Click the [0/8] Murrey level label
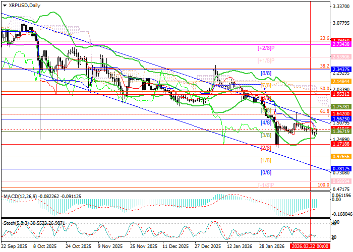Image resolution: width=353 pixels, height=252 pixels. click(x=266, y=172)
